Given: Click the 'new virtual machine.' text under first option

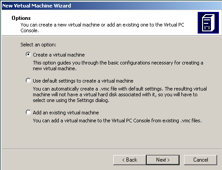Looking at the screenshot, I should pyautogui.click(x=54, y=68).
